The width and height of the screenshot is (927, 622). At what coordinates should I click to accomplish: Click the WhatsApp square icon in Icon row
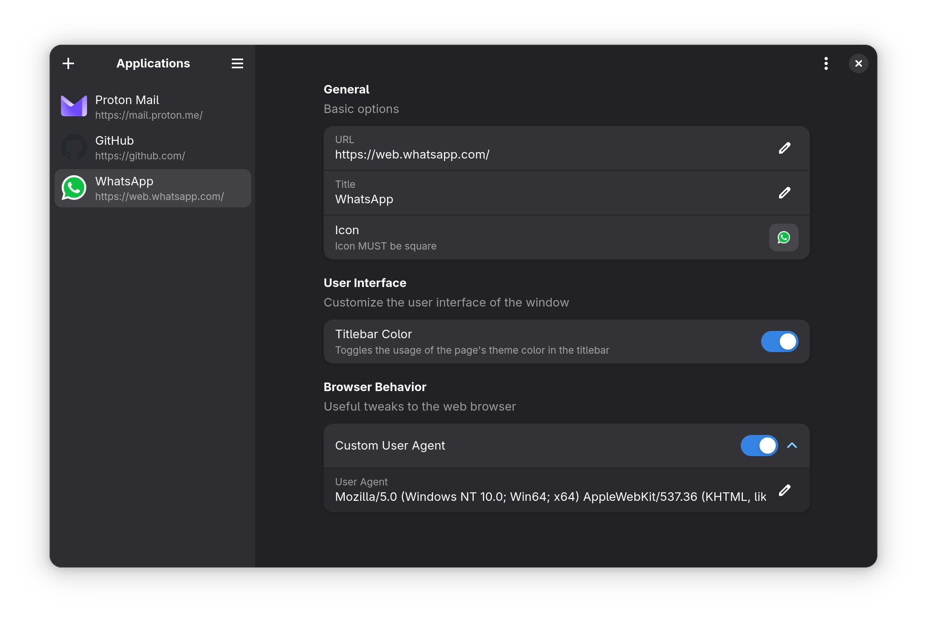(783, 237)
